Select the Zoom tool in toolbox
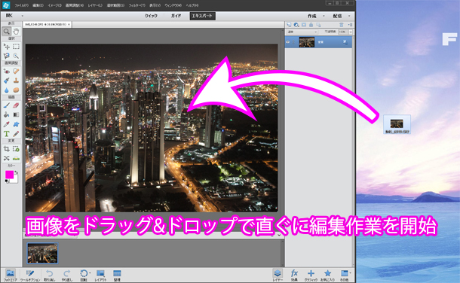This screenshot has height=283, width=460. pyautogui.click(x=6, y=32)
